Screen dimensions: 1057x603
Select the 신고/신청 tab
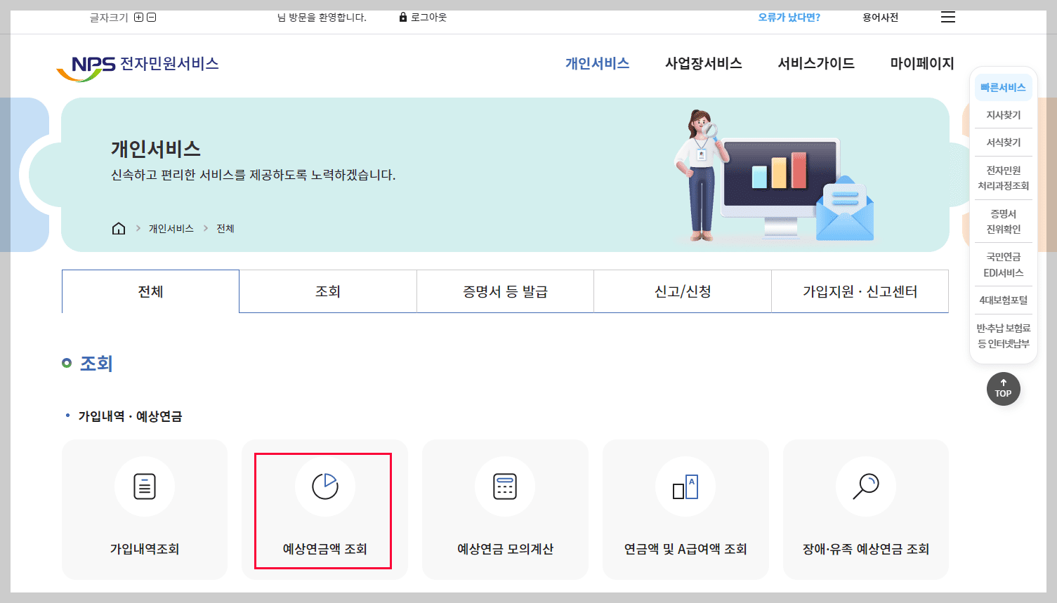(682, 291)
